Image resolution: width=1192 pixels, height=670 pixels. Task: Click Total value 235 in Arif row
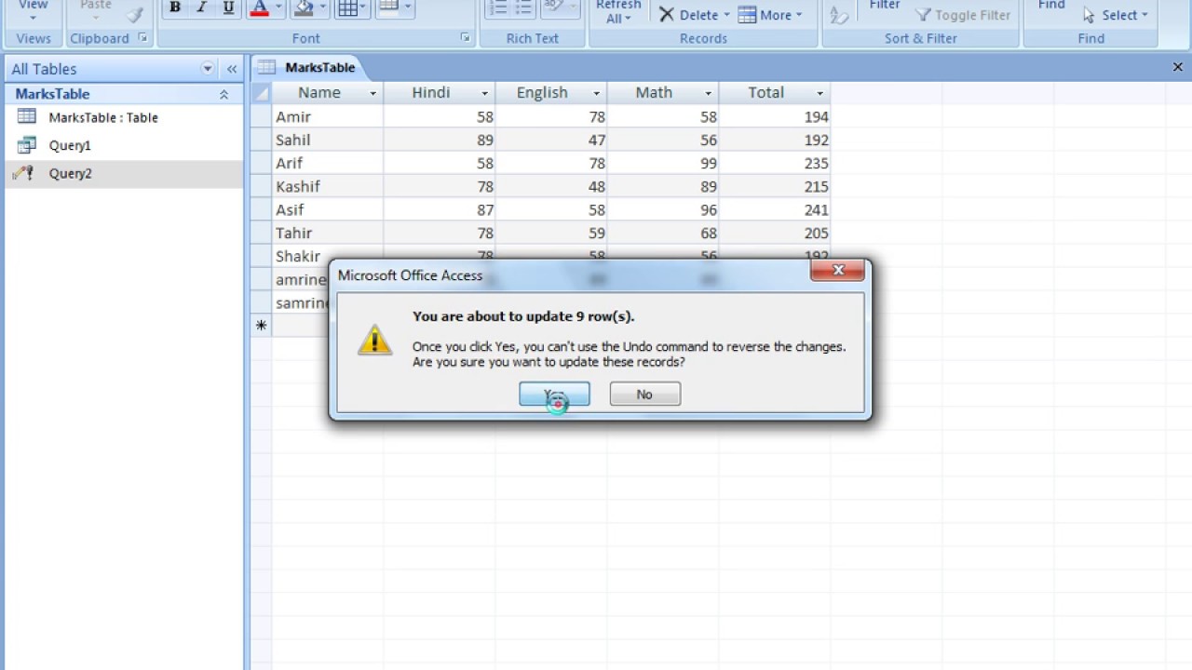[x=775, y=163]
